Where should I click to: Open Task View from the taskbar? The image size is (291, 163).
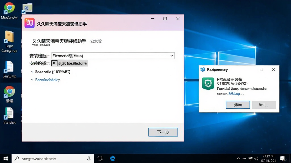pos(100,158)
